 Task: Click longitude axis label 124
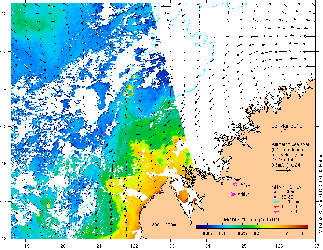pyautogui.click(x=207, y=246)
